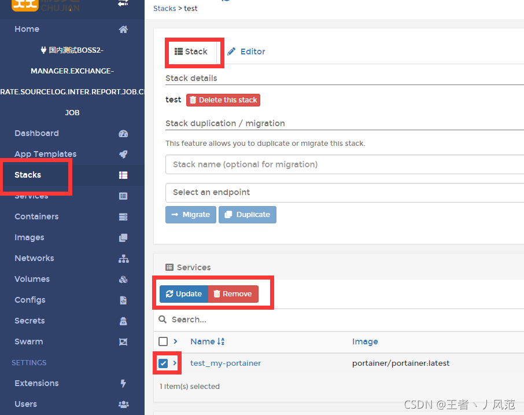524x415 pixels.
Task: Click the Images clone icon
Action: tap(123, 238)
